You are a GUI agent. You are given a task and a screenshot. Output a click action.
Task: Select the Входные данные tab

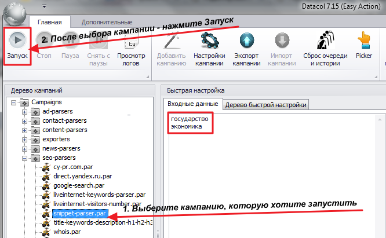193,104
